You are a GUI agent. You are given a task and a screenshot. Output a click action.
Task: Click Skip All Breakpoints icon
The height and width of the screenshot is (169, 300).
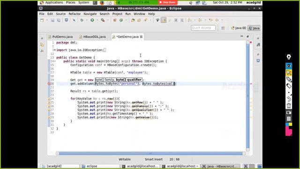point(74,20)
